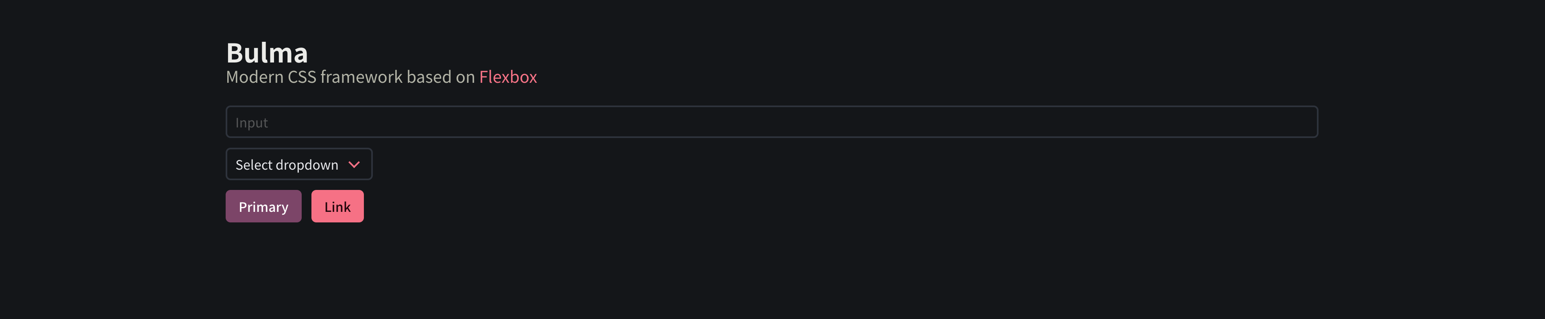Screen dimensions: 1545x319
Task: Click the Bulma title heading
Action: pos(267,53)
